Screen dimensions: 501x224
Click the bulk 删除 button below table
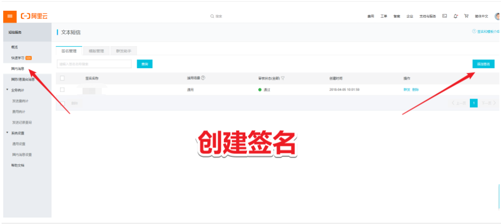pos(74,103)
